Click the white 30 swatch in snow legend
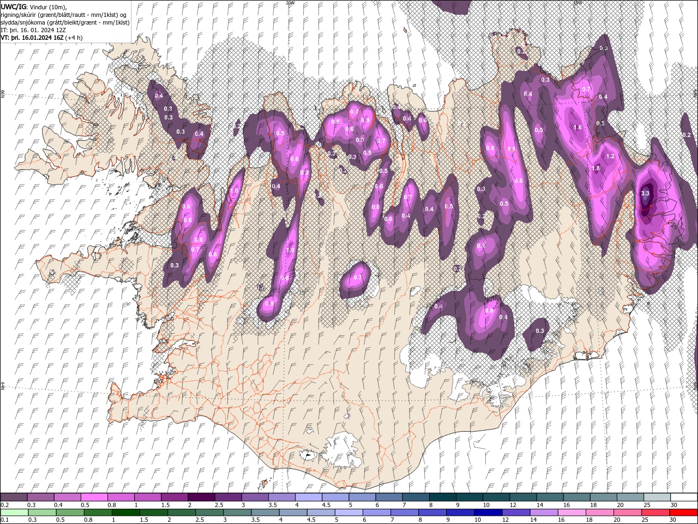Viewport: 698px width, 524px height. 683,497
